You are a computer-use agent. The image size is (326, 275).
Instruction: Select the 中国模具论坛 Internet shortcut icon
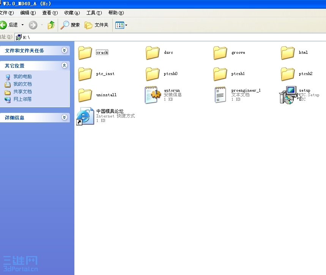(85, 116)
